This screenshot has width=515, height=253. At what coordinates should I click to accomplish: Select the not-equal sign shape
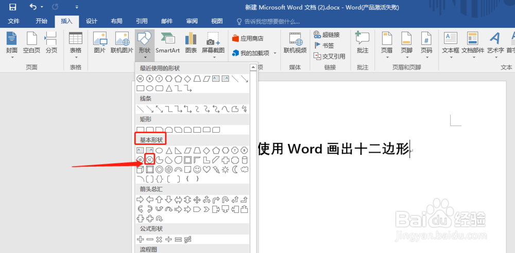[x=187, y=239]
